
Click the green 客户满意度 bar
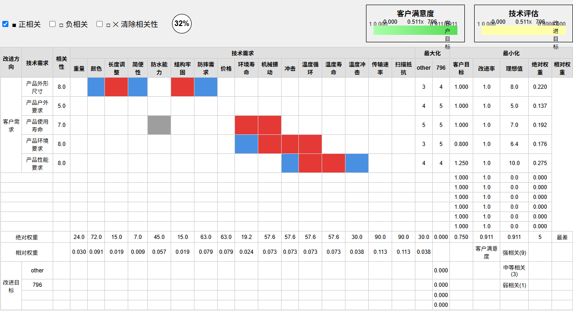pos(415,30)
